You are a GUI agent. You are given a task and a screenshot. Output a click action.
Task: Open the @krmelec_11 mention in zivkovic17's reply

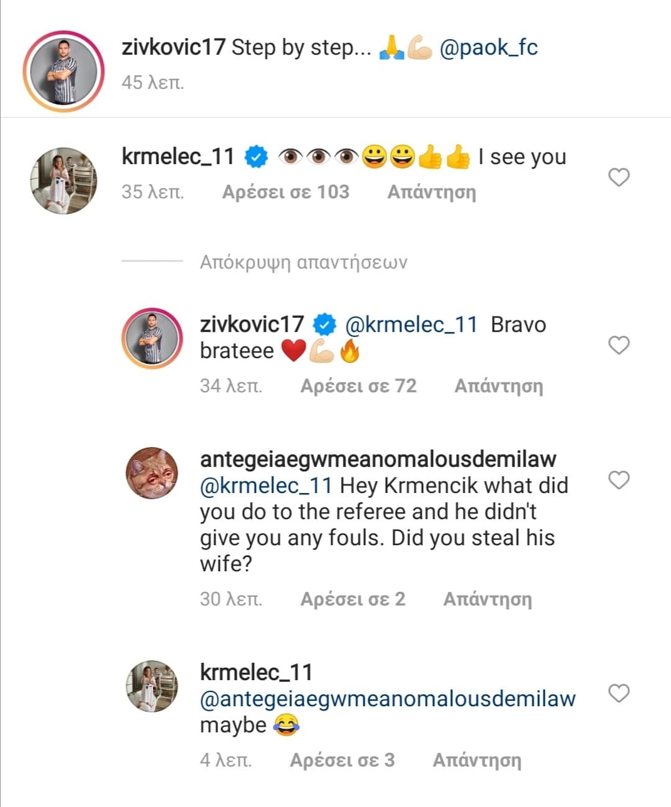coord(411,325)
